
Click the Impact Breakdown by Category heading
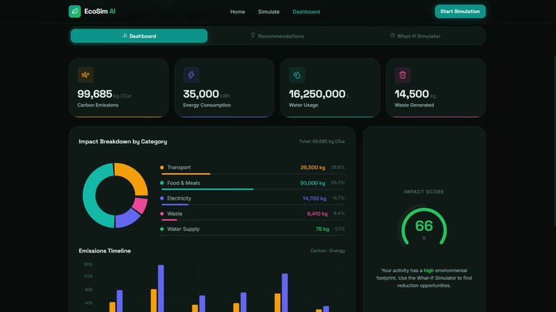[x=123, y=141]
